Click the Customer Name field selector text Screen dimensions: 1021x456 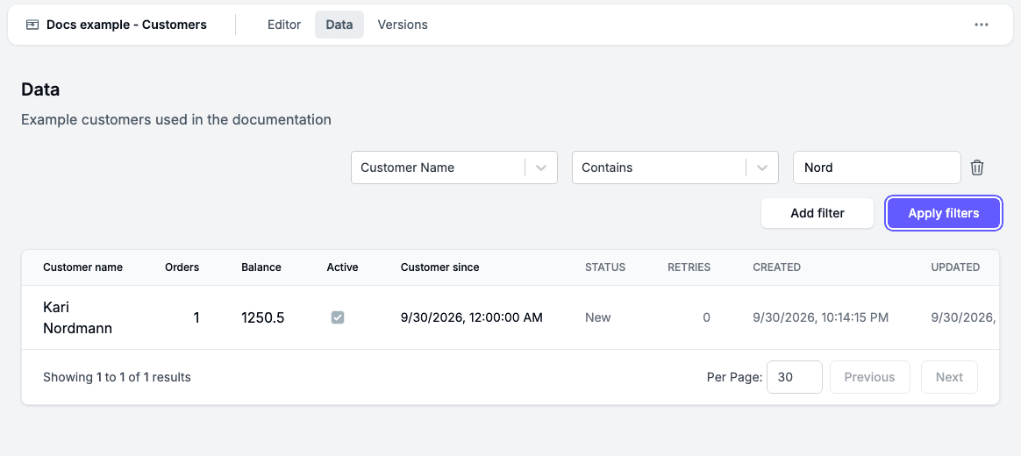pos(408,167)
